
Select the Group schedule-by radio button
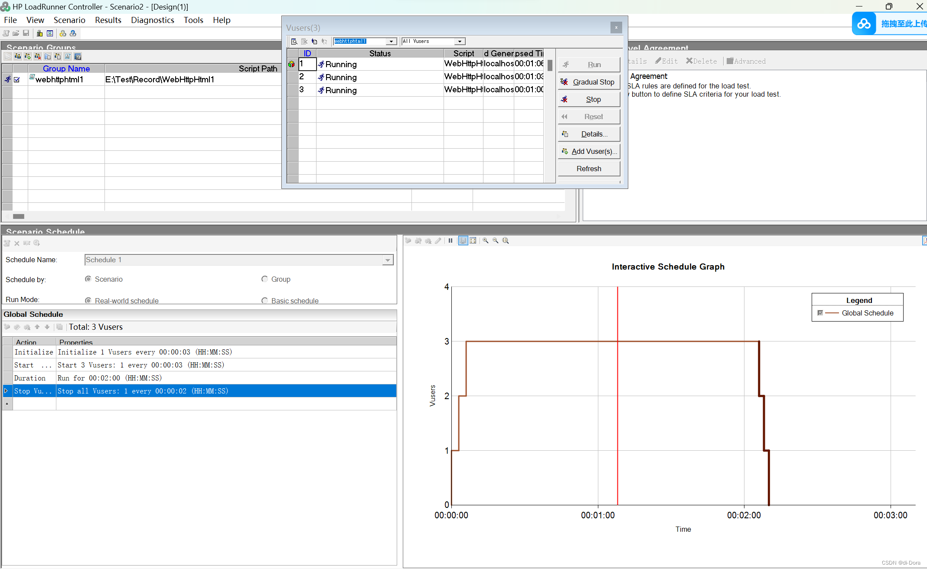click(264, 279)
